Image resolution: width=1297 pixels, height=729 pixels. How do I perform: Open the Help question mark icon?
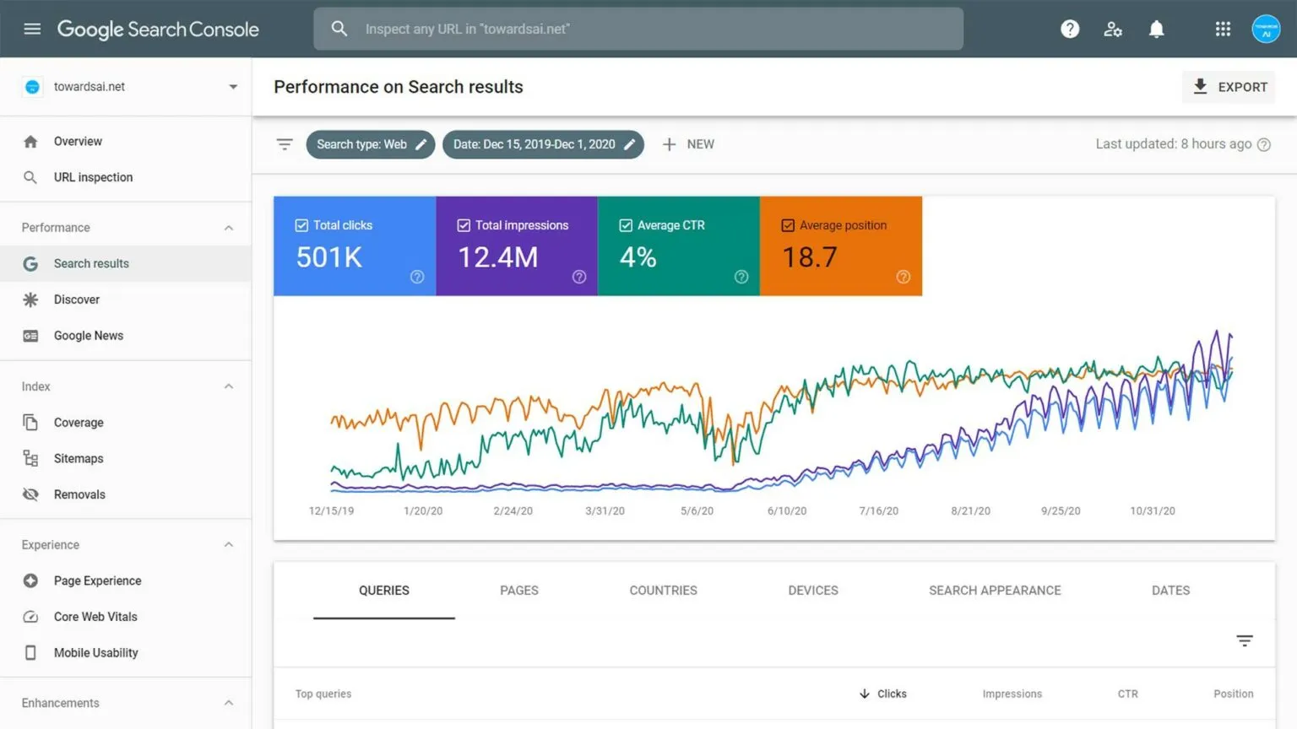[1070, 29]
